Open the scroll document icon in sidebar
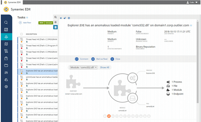The height and width of the screenshot is (122, 201). [x=6, y=51]
